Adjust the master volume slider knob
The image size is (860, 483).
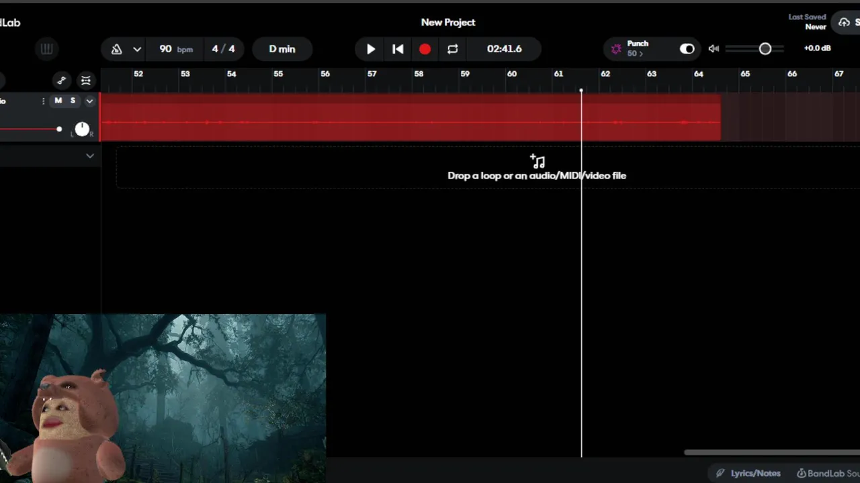tap(765, 49)
